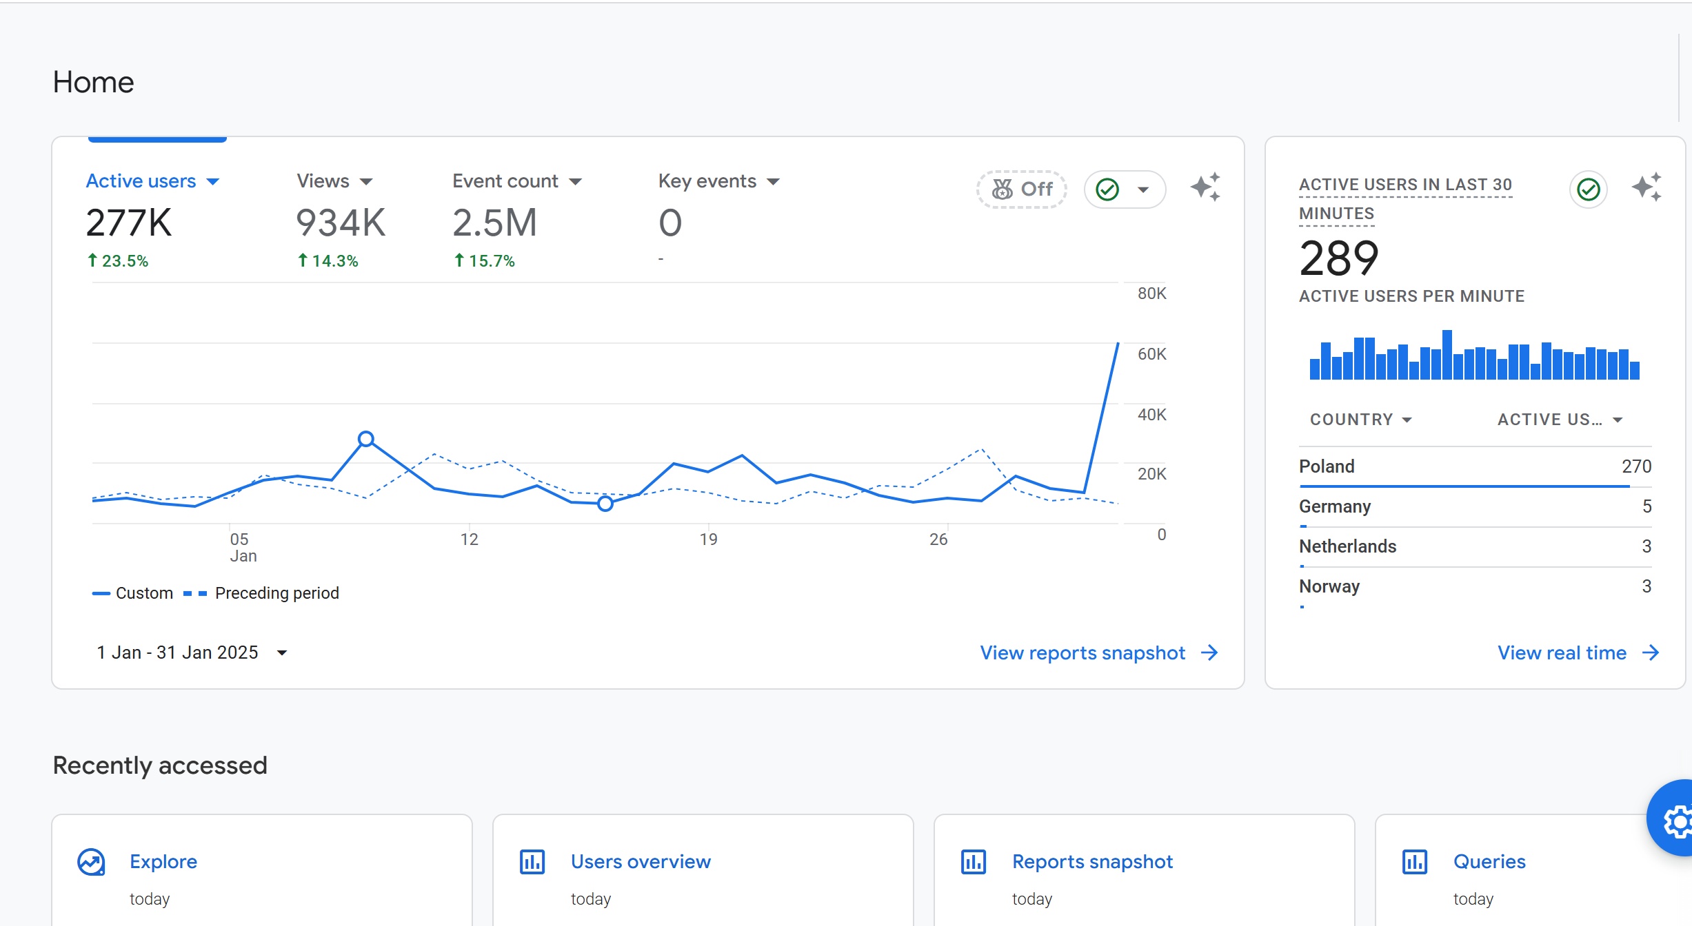Expand the Event count metric dropdown
The width and height of the screenshot is (1692, 926).
[x=517, y=181]
